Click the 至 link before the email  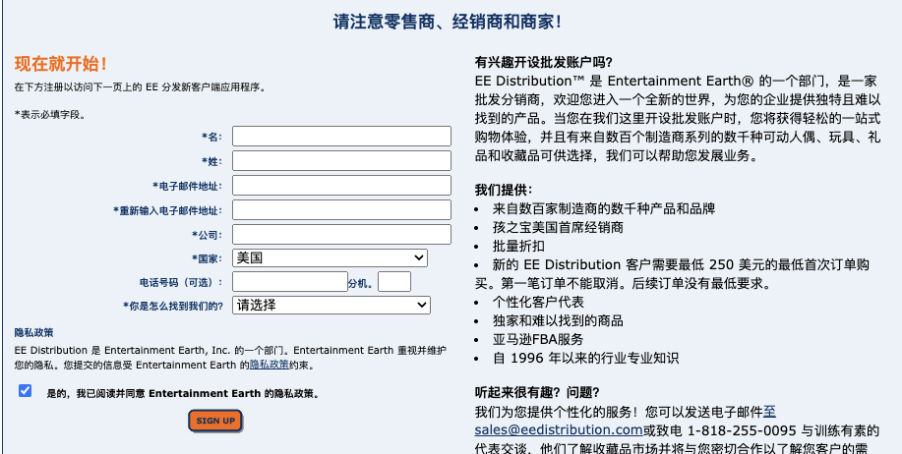coord(769,412)
